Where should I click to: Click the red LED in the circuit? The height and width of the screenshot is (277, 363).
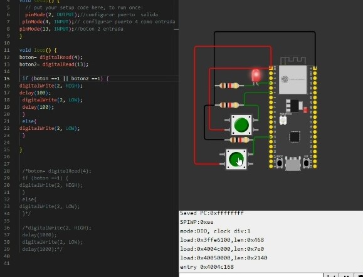coord(256,76)
